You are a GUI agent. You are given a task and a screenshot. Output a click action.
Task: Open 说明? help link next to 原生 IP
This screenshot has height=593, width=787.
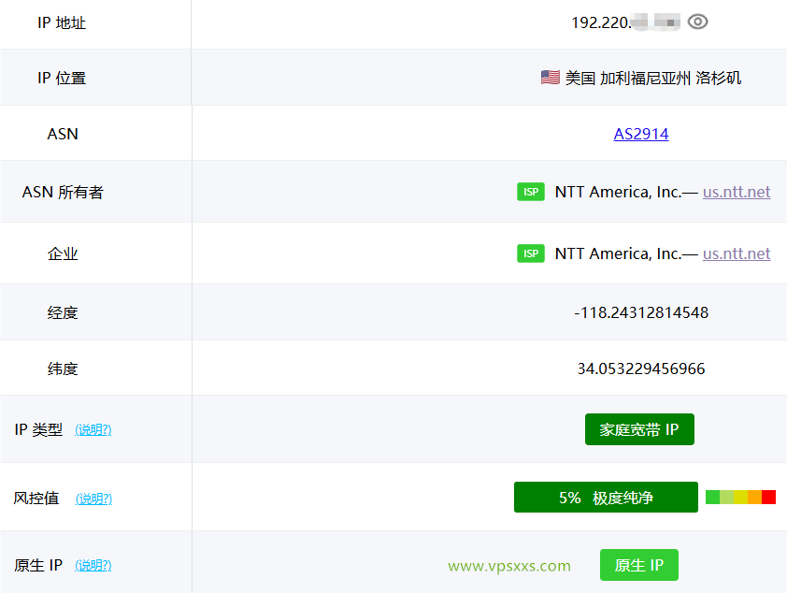(x=93, y=565)
